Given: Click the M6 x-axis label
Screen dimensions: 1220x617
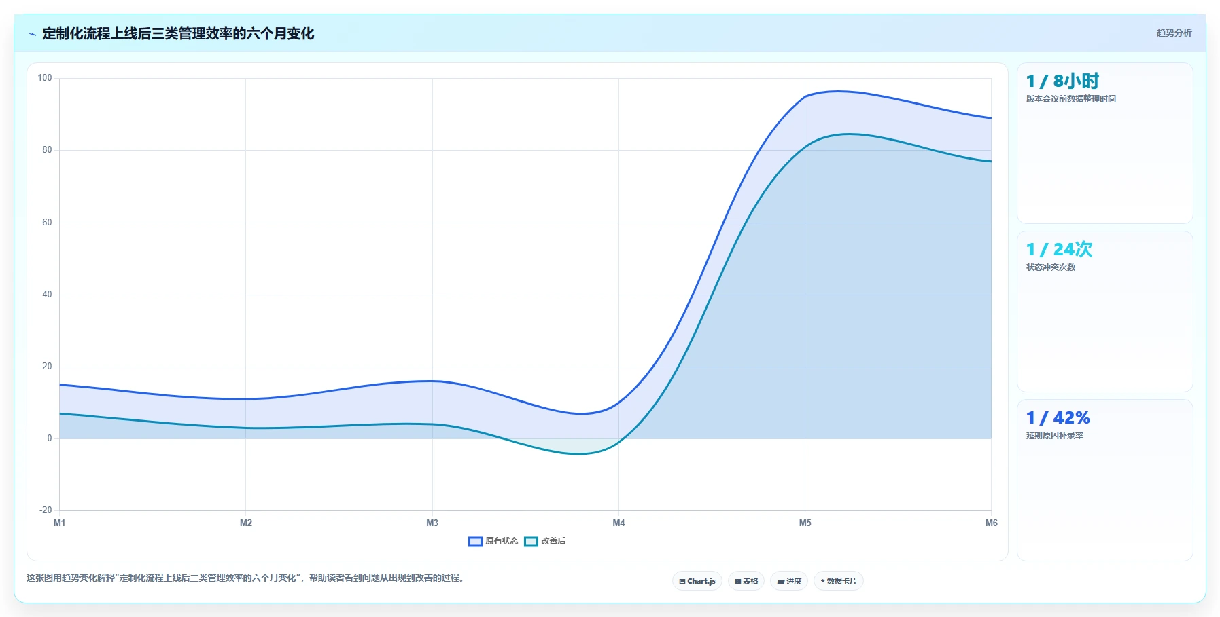Looking at the screenshot, I should pos(992,523).
